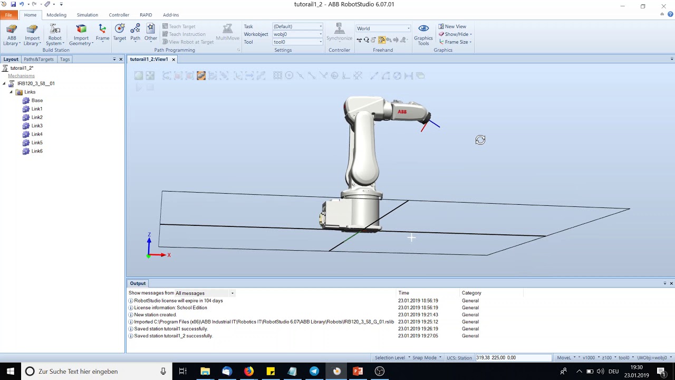
Task: Open the Target menu
Action: pyautogui.click(x=120, y=33)
